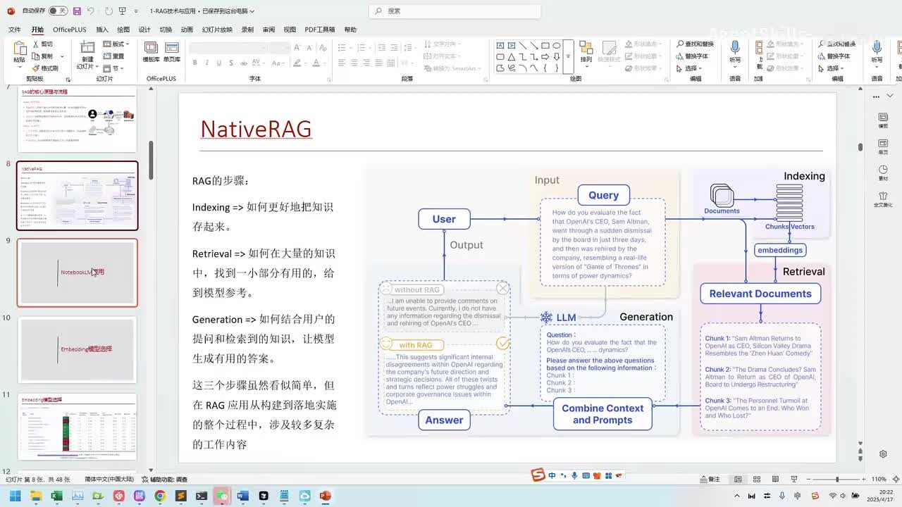Click the Paste (粘贴) icon

[20, 49]
